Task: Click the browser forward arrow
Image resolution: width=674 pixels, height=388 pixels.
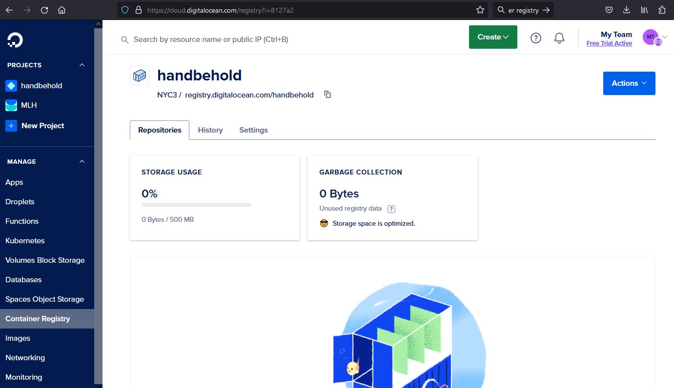Action: [x=27, y=10]
